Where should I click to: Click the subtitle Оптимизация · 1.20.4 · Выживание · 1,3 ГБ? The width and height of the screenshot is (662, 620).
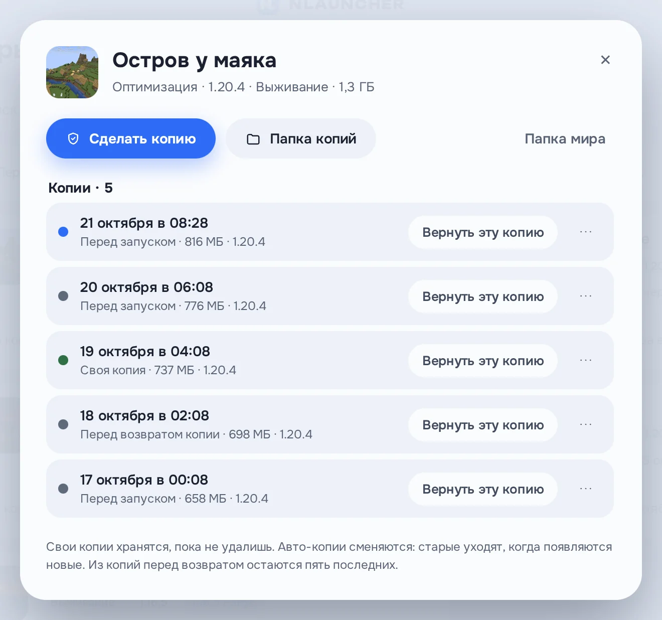coord(243,87)
